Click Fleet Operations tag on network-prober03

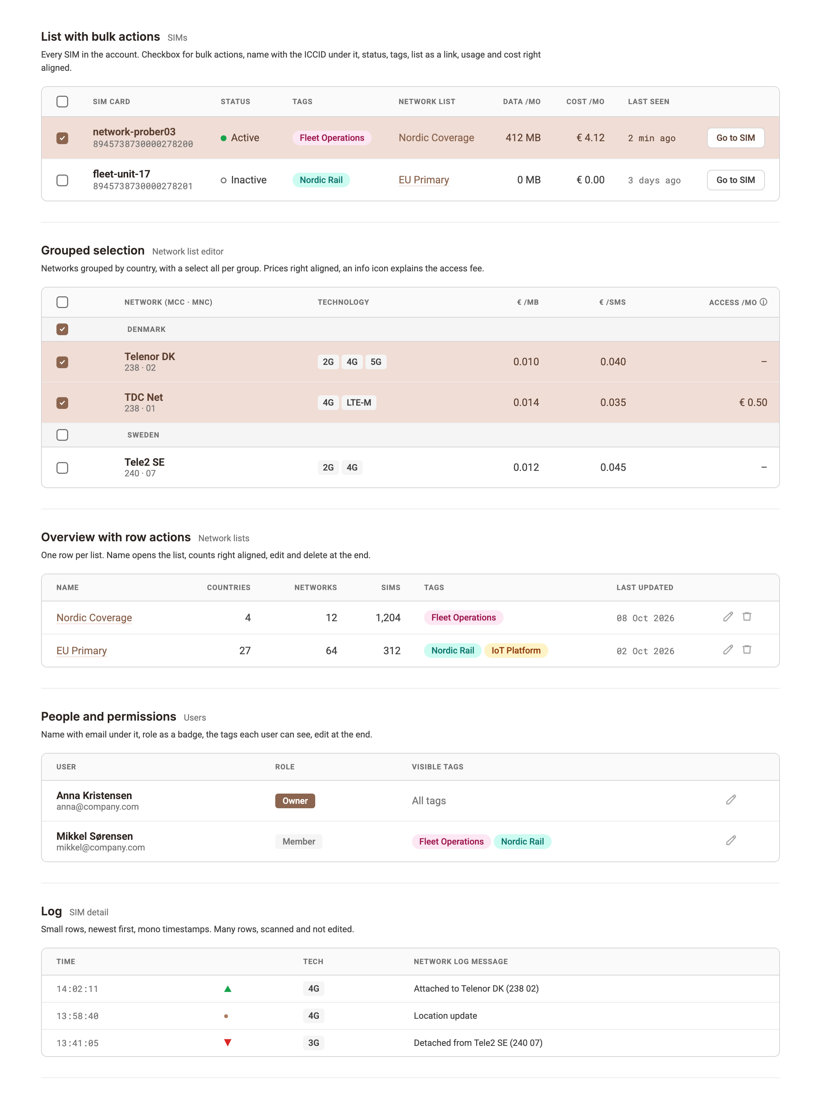click(x=332, y=138)
